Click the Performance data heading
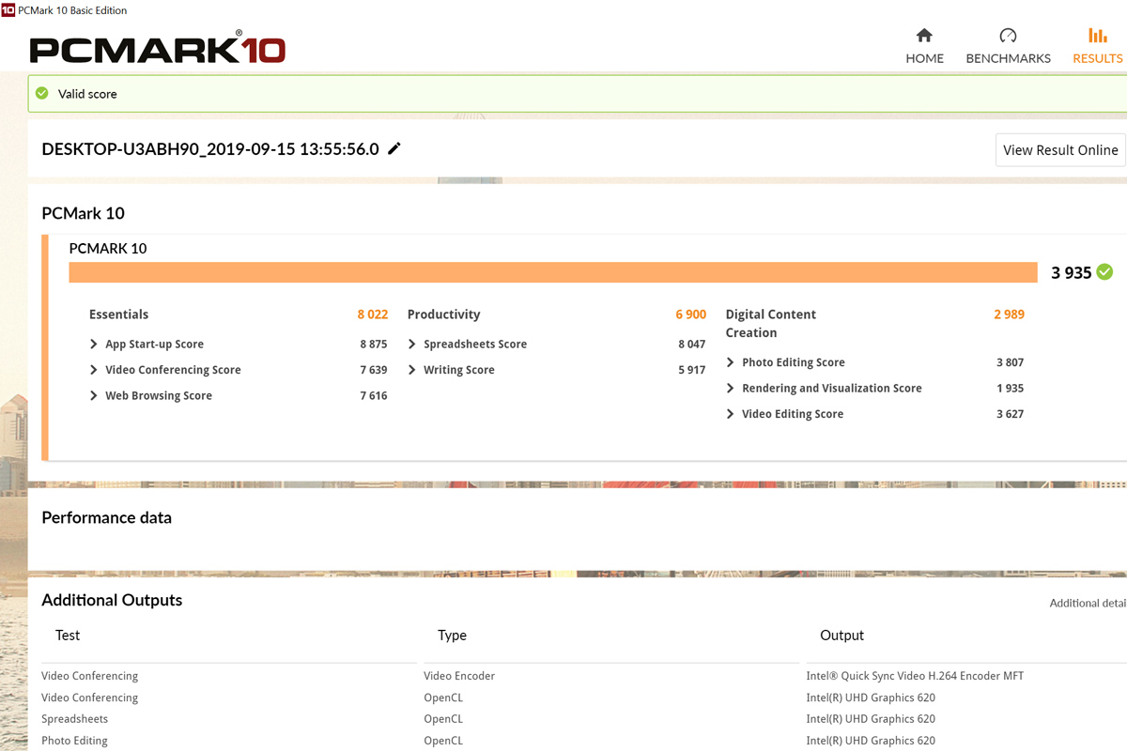 pos(107,517)
